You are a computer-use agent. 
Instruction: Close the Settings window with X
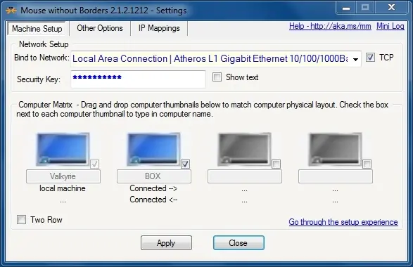pos(392,7)
